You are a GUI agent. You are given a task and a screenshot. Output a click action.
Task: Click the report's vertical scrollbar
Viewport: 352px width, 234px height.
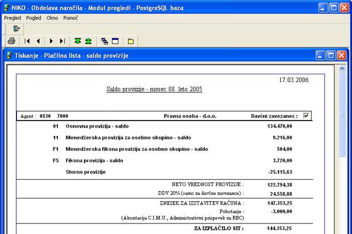[344, 146]
